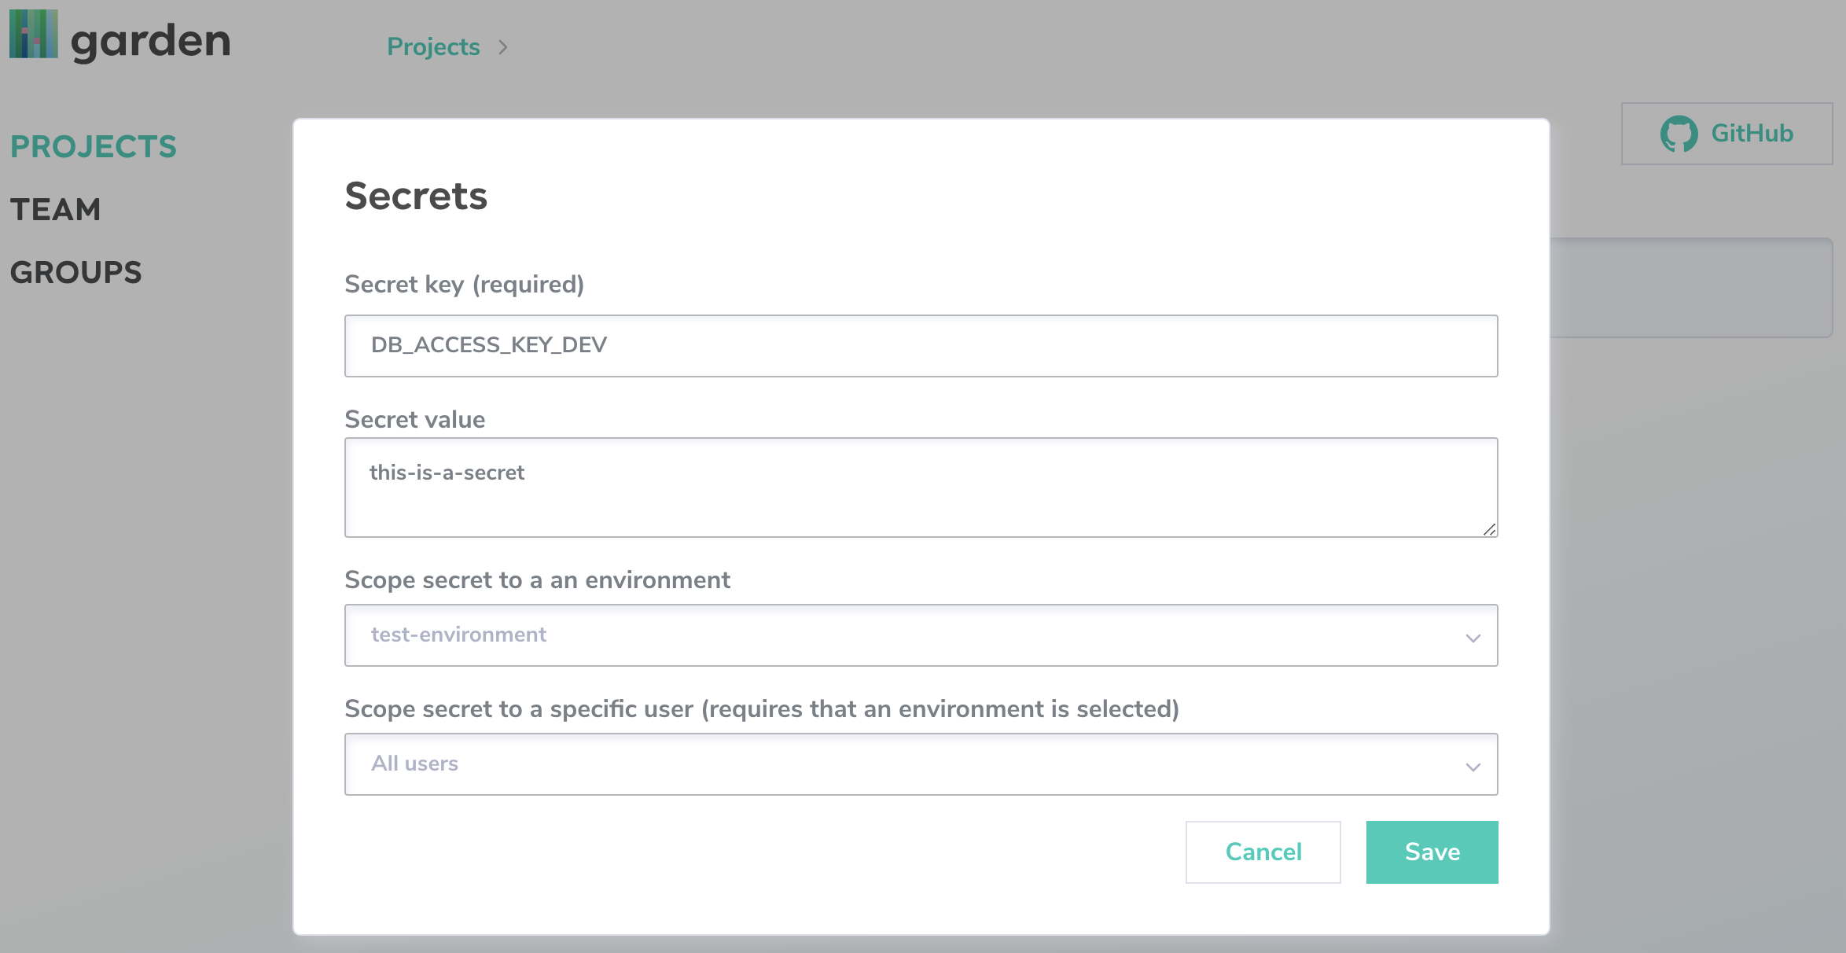Screen dimensions: 1846x953
Task: Open the All users dropdown
Action: [920, 764]
